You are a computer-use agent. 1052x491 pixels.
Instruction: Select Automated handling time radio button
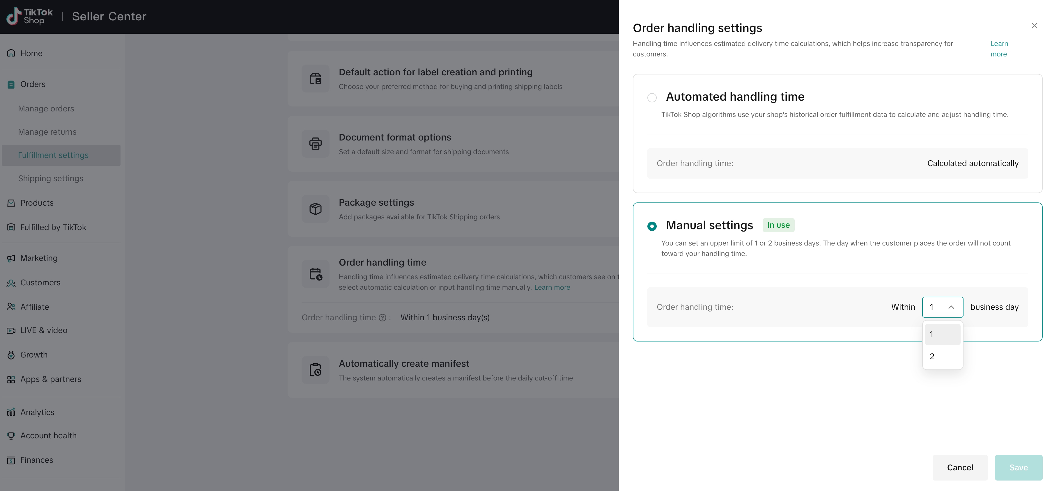click(652, 98)
